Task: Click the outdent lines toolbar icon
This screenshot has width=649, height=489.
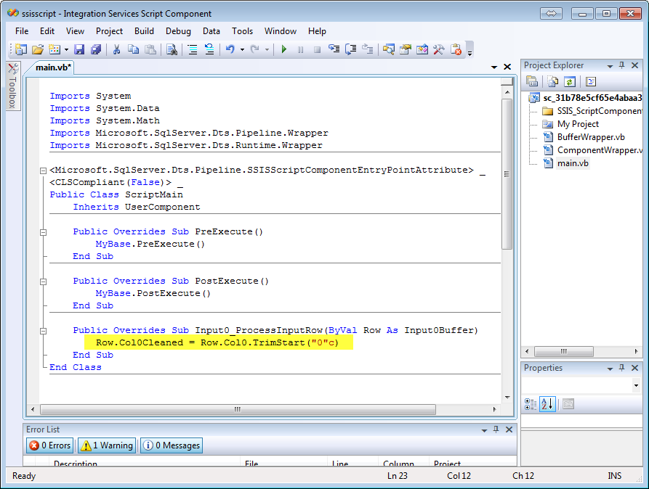Action: 209,49
